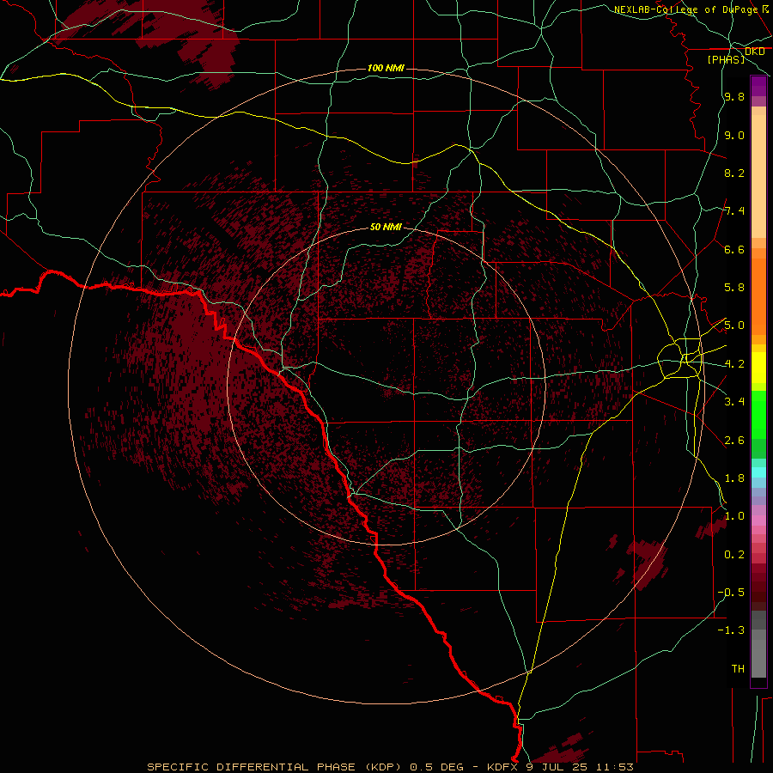Click the DKD label above the scale
The image size is (773, 773).
[x=754, y=52]
